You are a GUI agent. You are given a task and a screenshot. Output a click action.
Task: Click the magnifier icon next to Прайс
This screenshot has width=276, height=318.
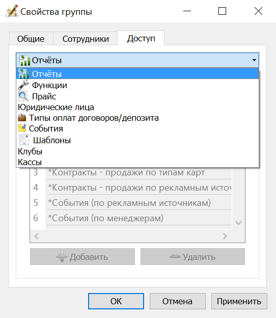coord(23,96)
